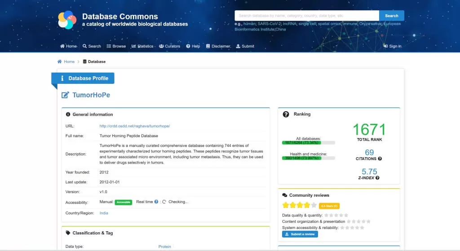
Task: Open the Help menu item
Action: [x=193, y=46]
